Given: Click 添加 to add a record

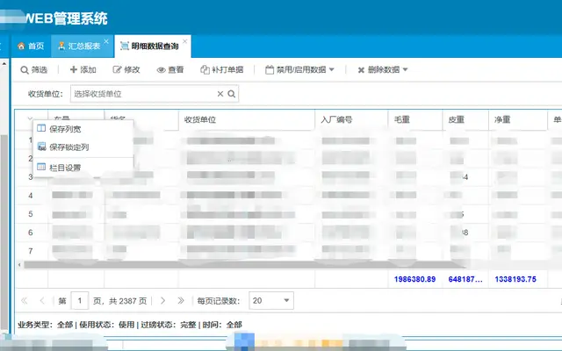Looking at the screenshot, I should [x=83, y=70].
